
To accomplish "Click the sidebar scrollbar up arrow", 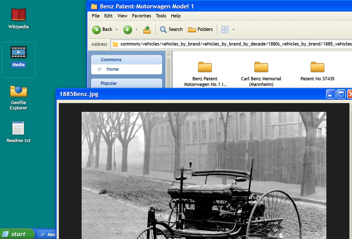I will point(169,54).
